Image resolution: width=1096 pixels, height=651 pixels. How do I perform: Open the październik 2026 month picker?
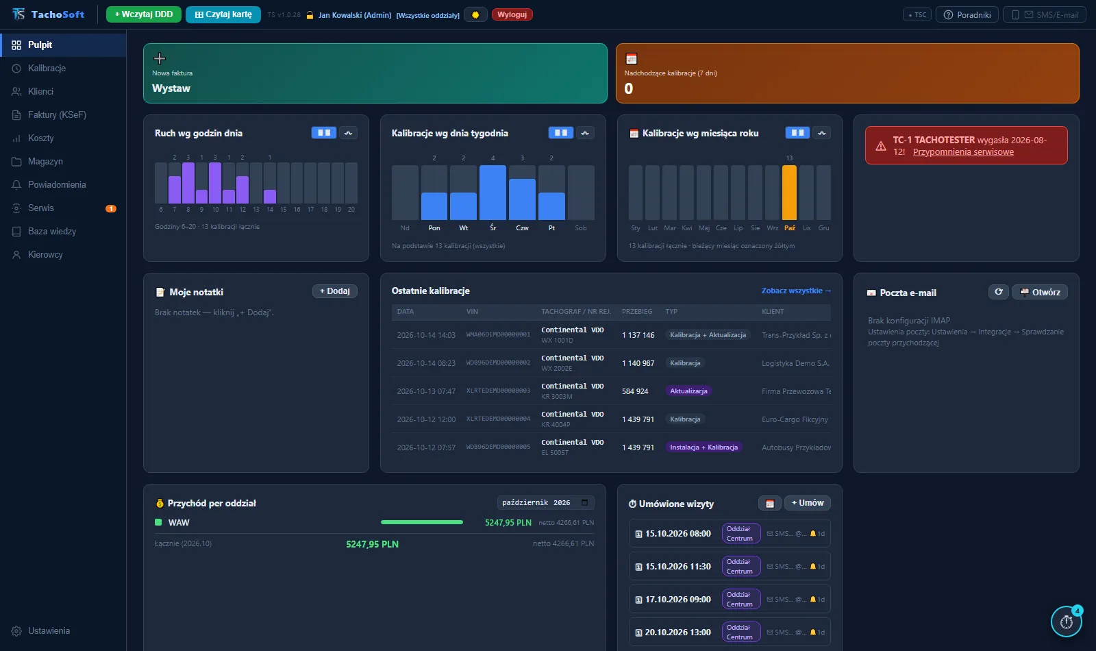tap(545, 503)
